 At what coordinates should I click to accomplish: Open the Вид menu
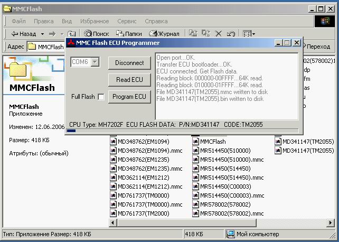click(67, 21)
